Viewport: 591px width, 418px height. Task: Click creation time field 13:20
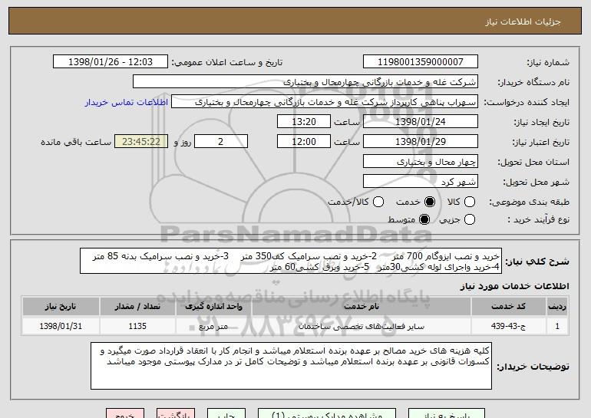(x=304, y=122)
